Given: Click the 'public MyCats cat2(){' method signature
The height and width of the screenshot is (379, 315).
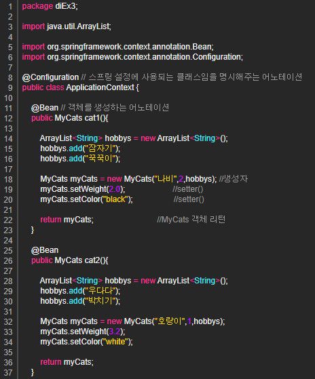Looking at the screenshot, I should [70, 260].
